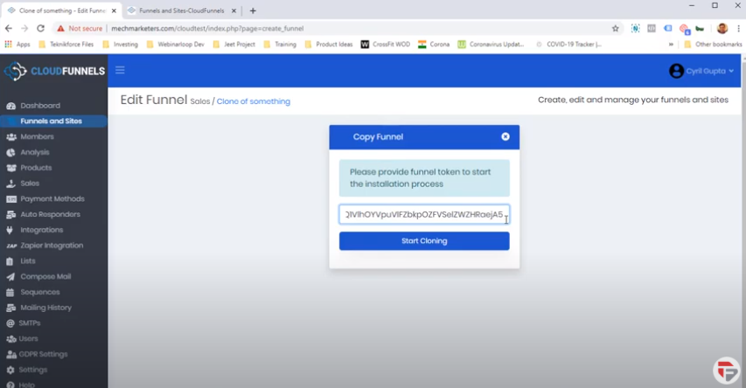The image size is (746, 388).
Task: Toggle the hamburger menu in header
Action: point(120,71)
